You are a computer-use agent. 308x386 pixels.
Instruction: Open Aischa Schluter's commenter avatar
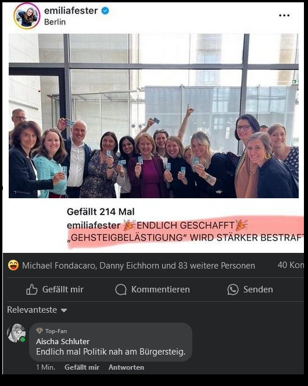click(16, 333)
